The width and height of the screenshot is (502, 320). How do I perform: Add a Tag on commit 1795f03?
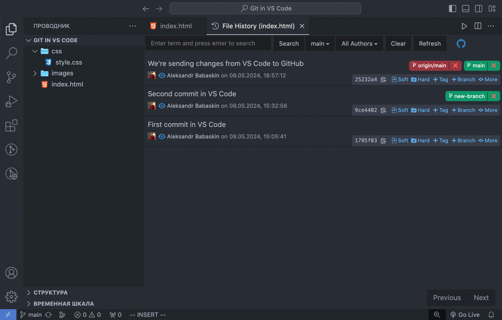440,140
